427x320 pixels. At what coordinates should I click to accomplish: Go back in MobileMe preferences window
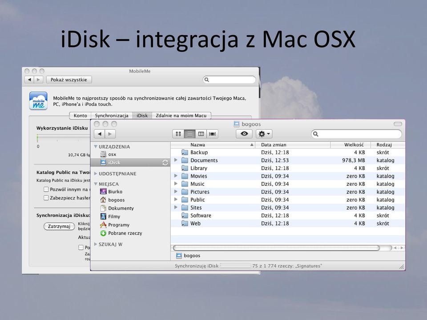(29, 80)
